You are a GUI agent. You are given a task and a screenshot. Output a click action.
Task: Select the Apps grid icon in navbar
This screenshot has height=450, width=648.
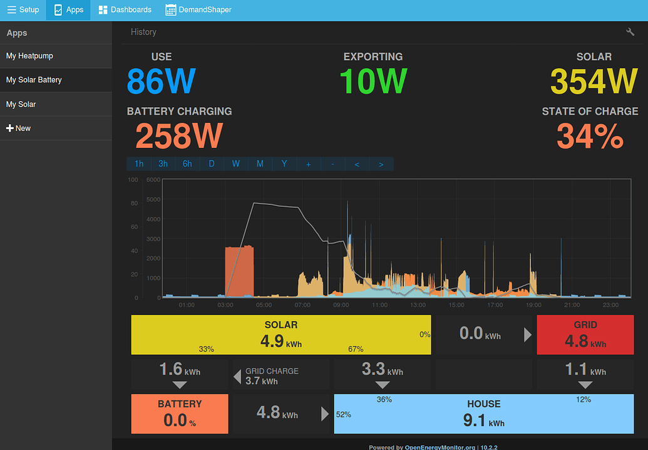[58, 9]
